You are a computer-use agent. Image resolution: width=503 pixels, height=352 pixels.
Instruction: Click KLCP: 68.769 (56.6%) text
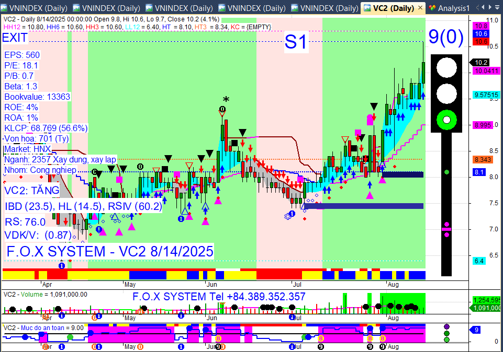pos(46,128)
